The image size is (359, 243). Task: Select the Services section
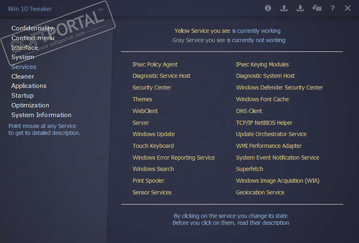[x=24, y=67]
